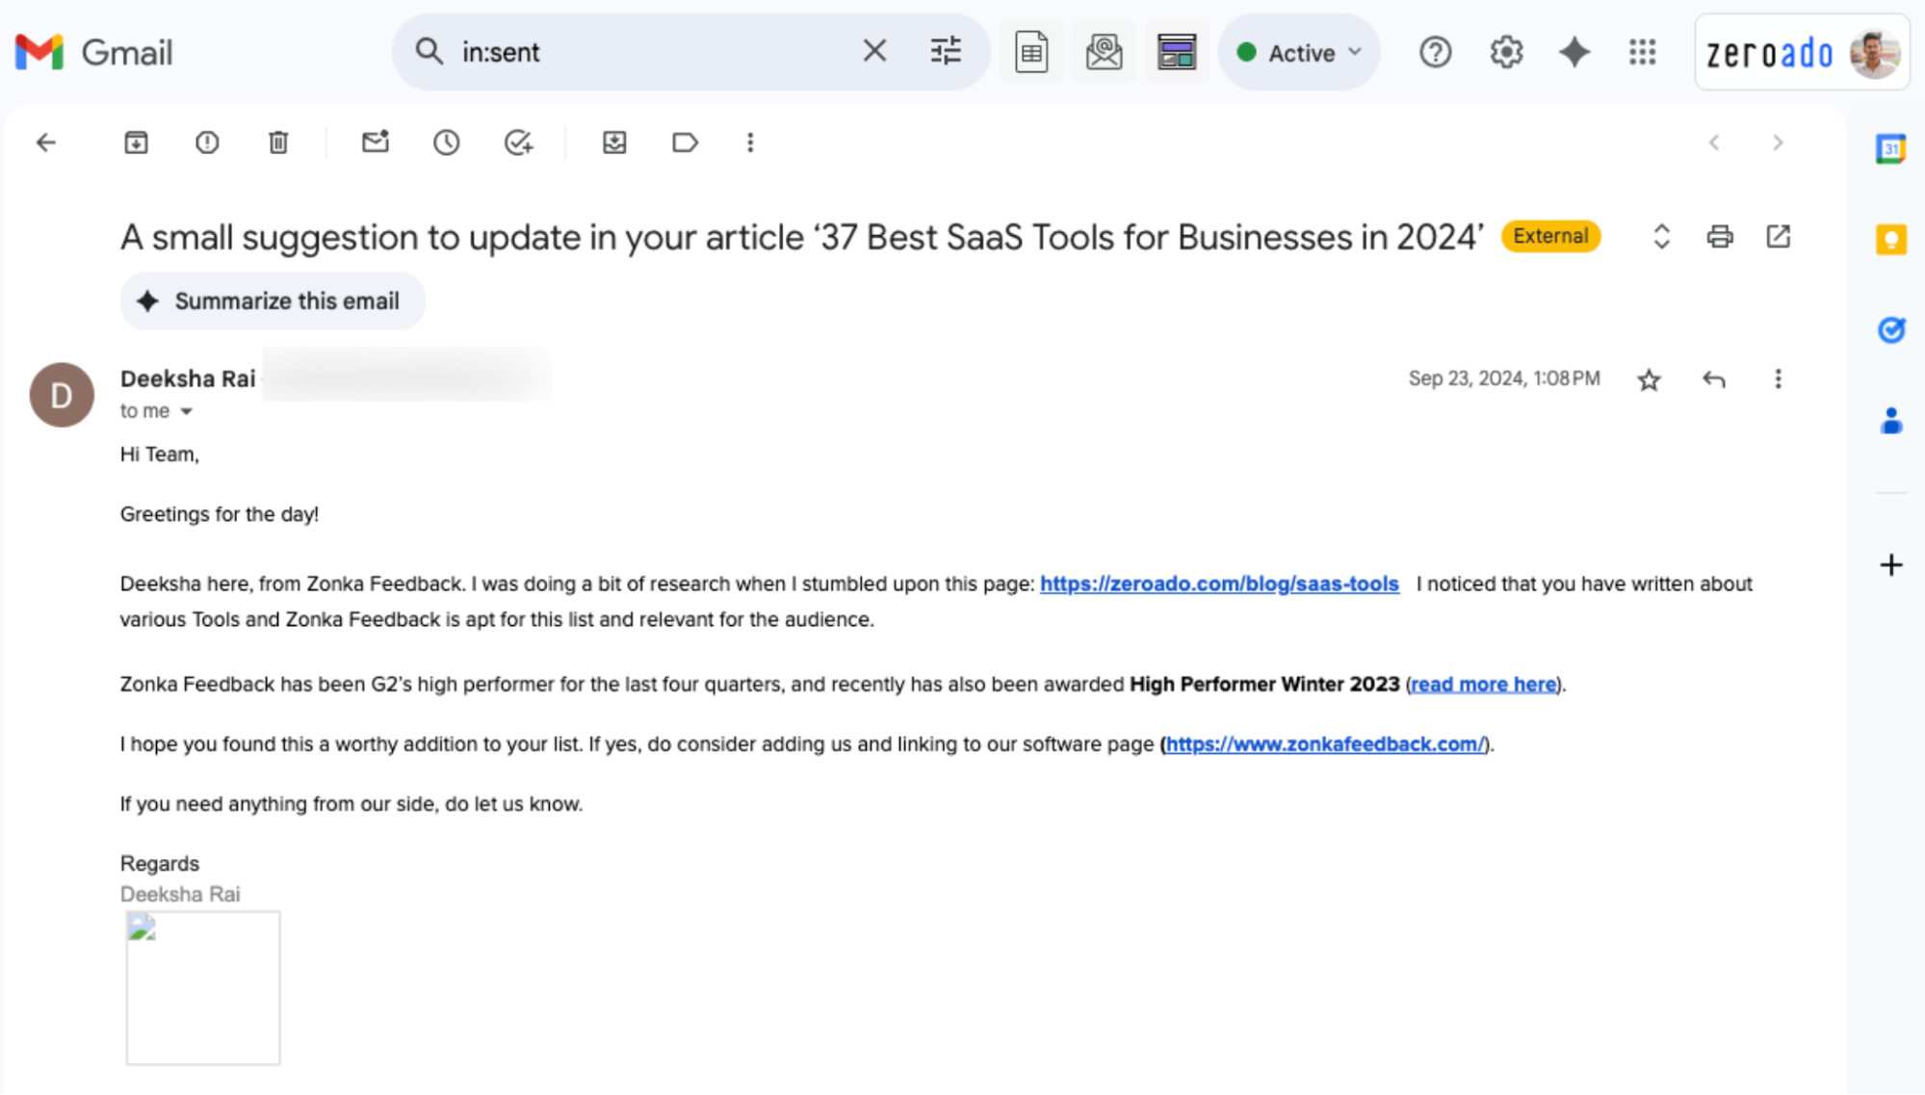Click the Summarize this email button

coord(273,300)
